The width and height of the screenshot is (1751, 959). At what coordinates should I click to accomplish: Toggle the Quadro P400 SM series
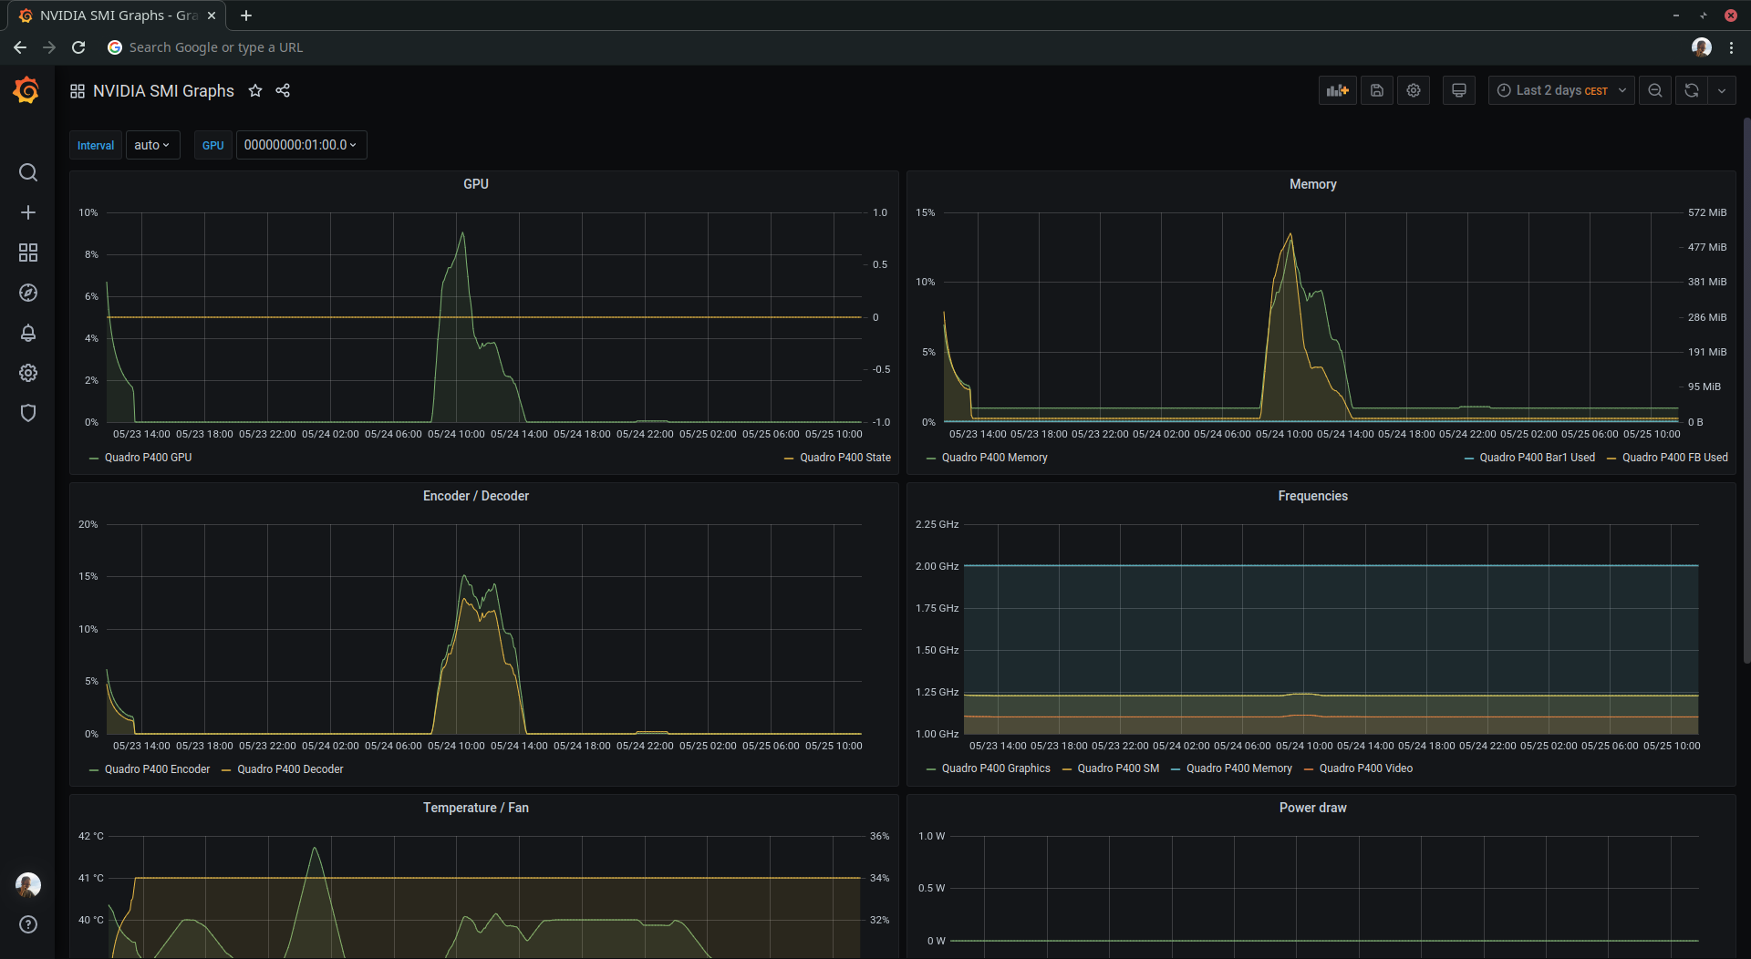click(1118, 768)
